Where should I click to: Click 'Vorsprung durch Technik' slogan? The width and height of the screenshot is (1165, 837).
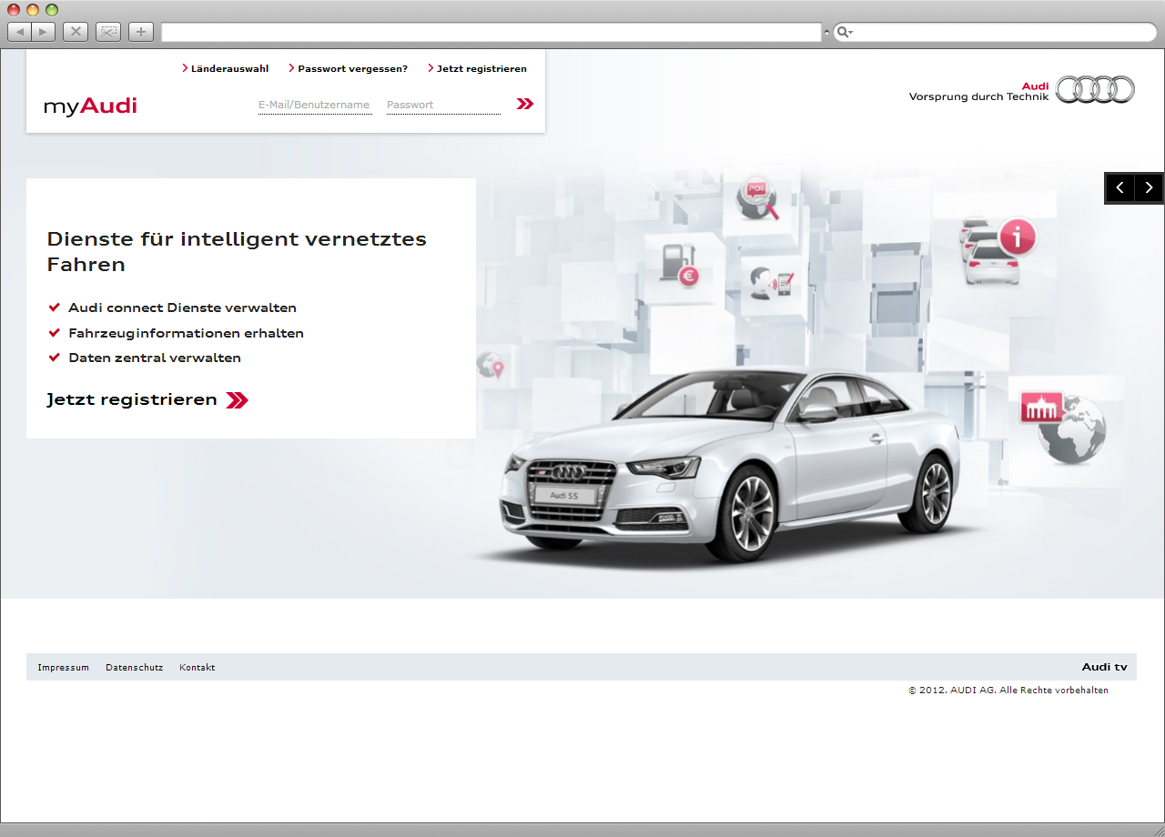(x=978, y=96)
